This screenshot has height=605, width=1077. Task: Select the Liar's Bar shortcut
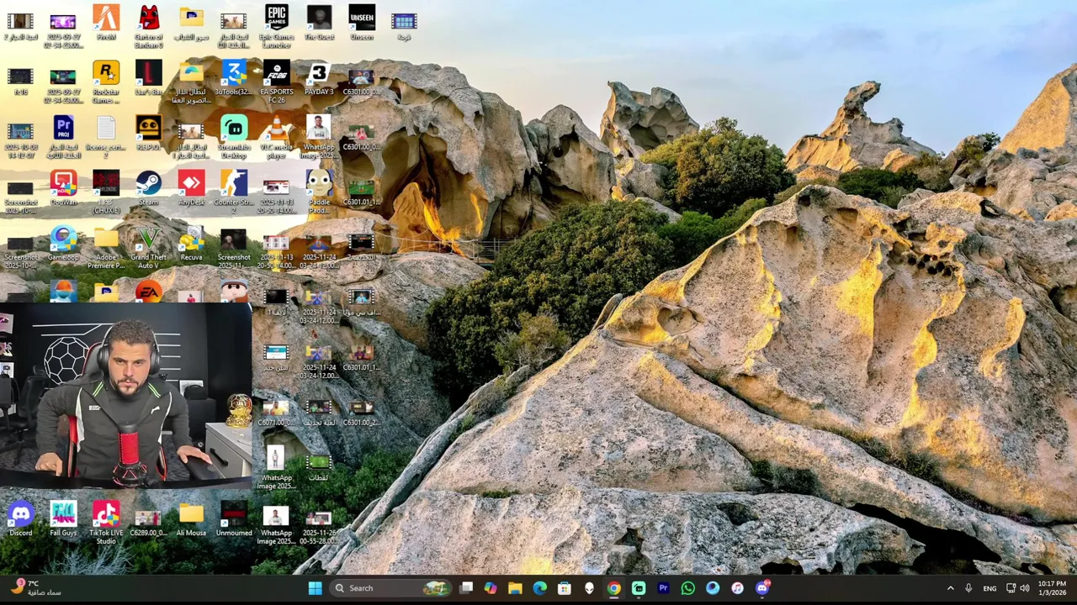pyautogui.click(x=148, y=78)
